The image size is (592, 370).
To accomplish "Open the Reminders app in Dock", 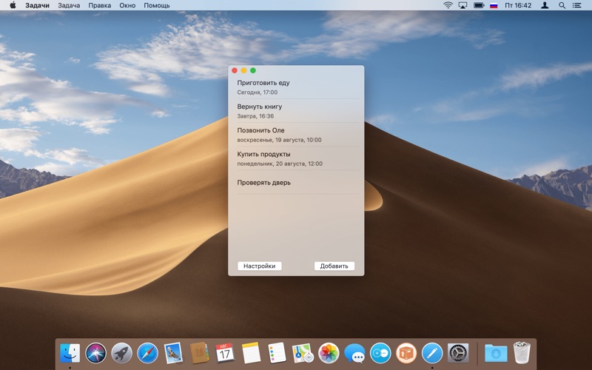I will tap(277, 354).
